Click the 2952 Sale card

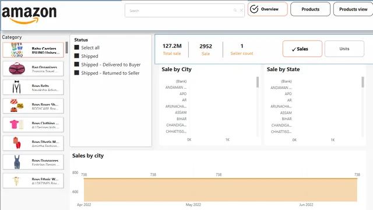pos(206,49)
